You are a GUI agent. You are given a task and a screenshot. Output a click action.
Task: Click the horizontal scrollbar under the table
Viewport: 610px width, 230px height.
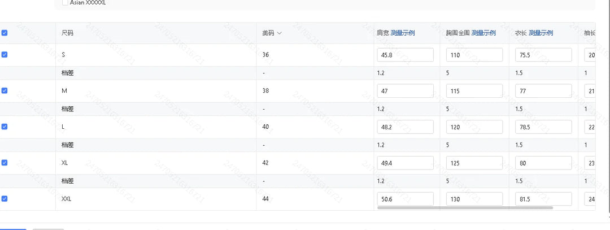coord(465,208)
